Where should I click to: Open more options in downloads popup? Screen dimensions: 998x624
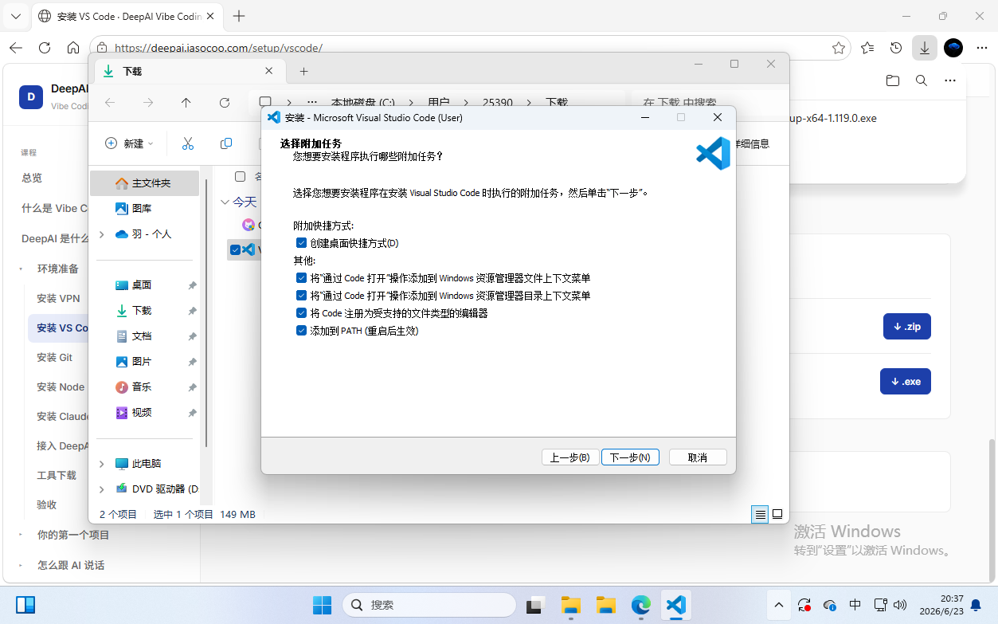click(949, 80)
